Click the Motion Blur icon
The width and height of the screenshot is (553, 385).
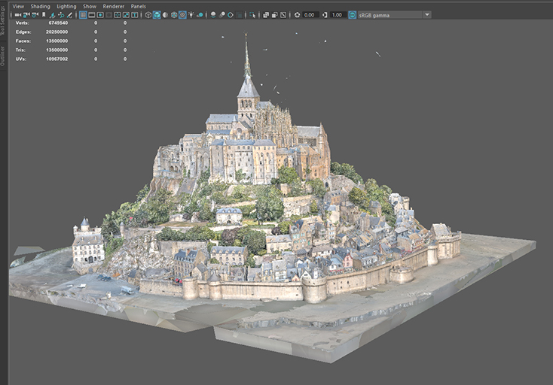coord(222,15)
